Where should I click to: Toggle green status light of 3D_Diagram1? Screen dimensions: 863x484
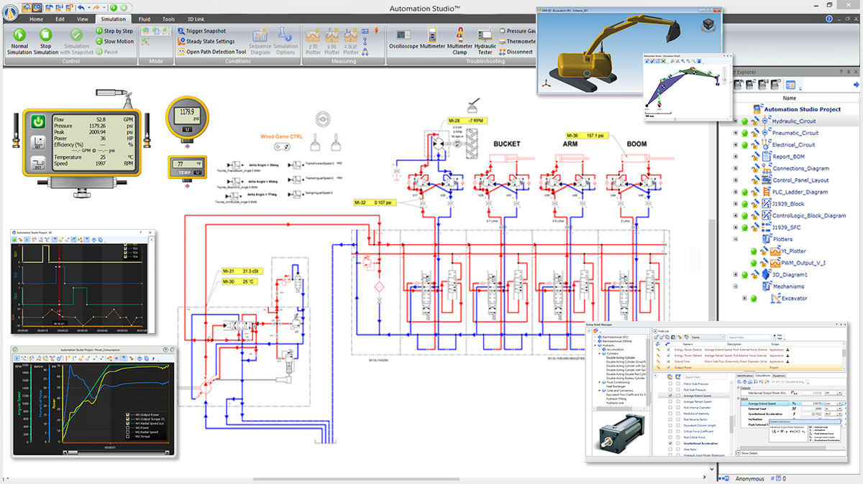745,274
